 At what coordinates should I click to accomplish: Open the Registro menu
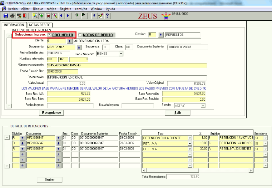tap(65, 8)
